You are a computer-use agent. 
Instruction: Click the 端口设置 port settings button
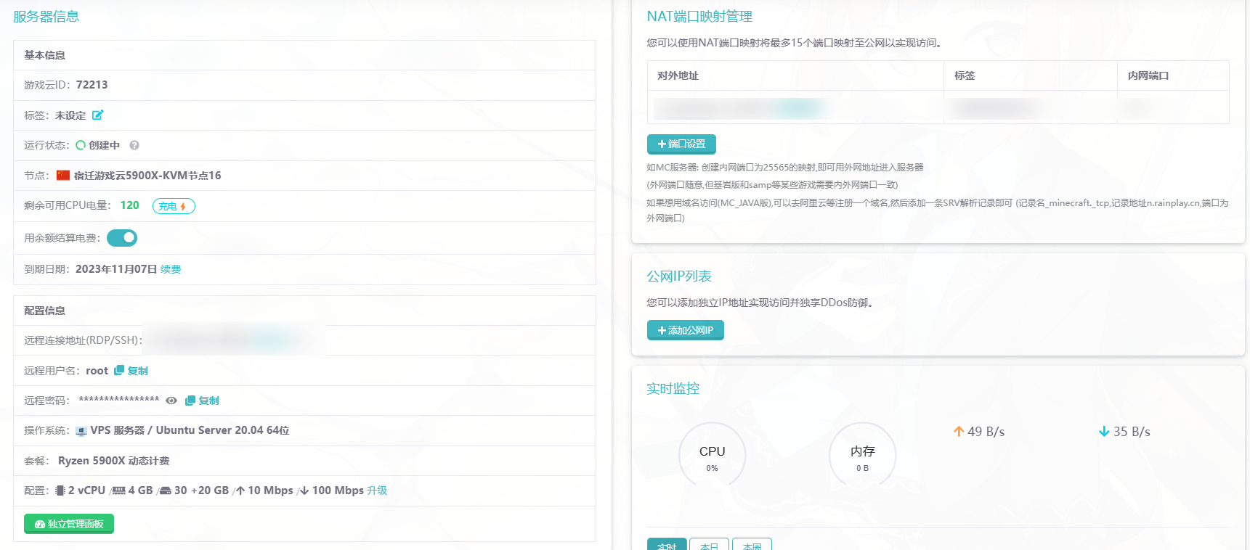point(681,144)
